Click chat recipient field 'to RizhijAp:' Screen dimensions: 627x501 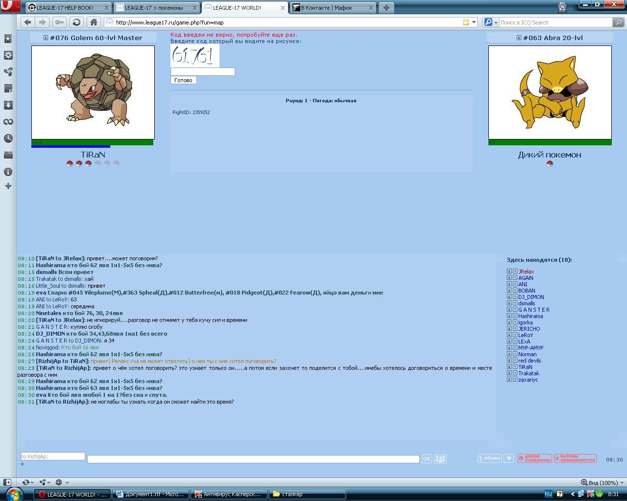click(x=52, y=456)
